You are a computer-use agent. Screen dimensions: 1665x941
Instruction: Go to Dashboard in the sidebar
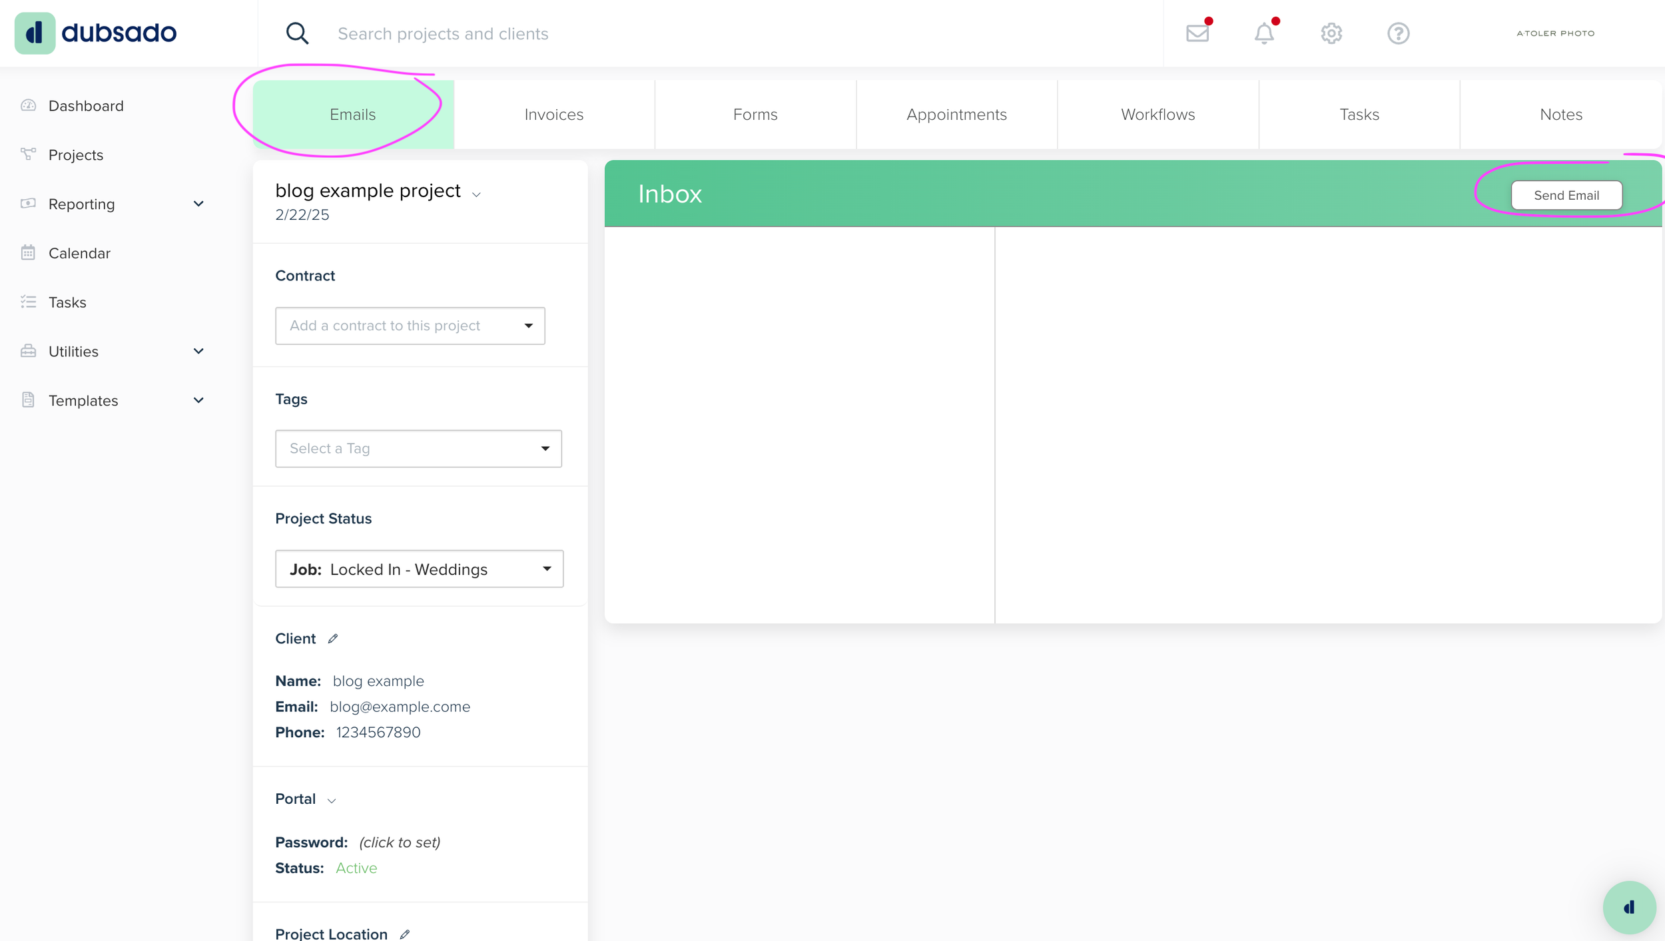86,106
